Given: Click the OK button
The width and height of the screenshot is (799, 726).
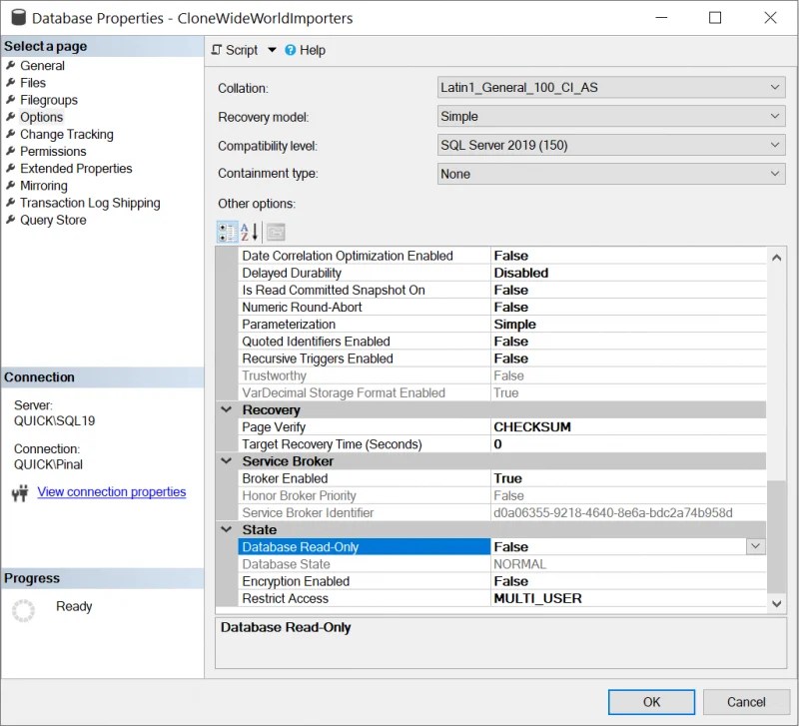Looking at the screenshot, I should click(651, 702).
